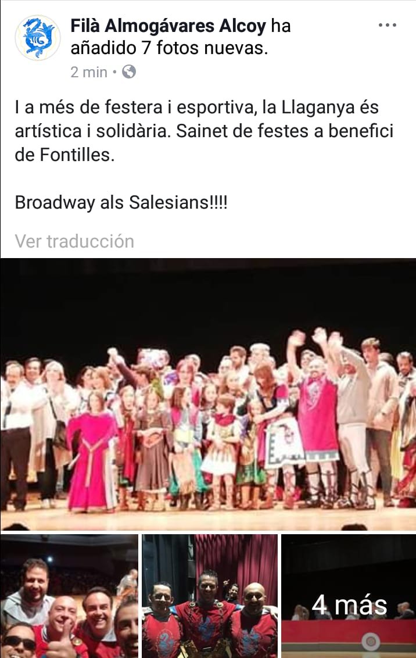Open the three costumed men photo thumbnail

click(210, 596)
